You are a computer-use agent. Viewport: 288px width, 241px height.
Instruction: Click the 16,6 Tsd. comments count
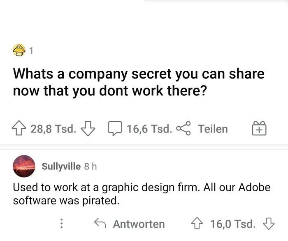(x=149, y=129)
